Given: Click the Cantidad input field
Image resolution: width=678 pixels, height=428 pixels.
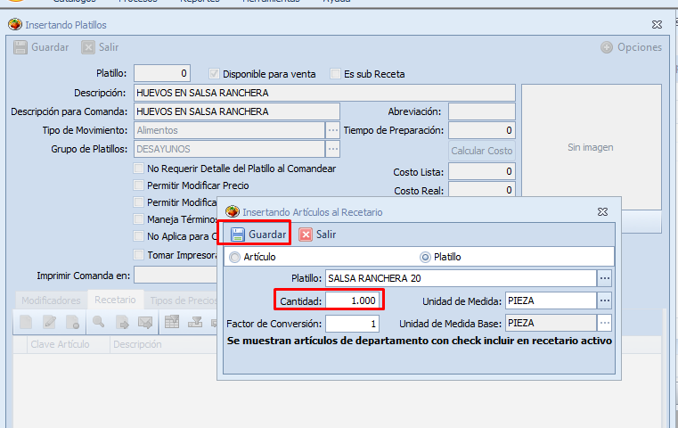Looking at the screenshot, I should click(353, 300).
